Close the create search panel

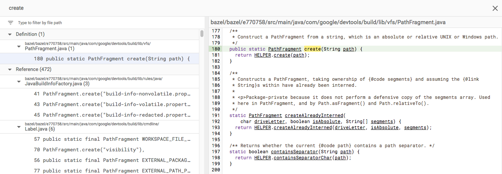pyautogui.click(x=495, y=8)
